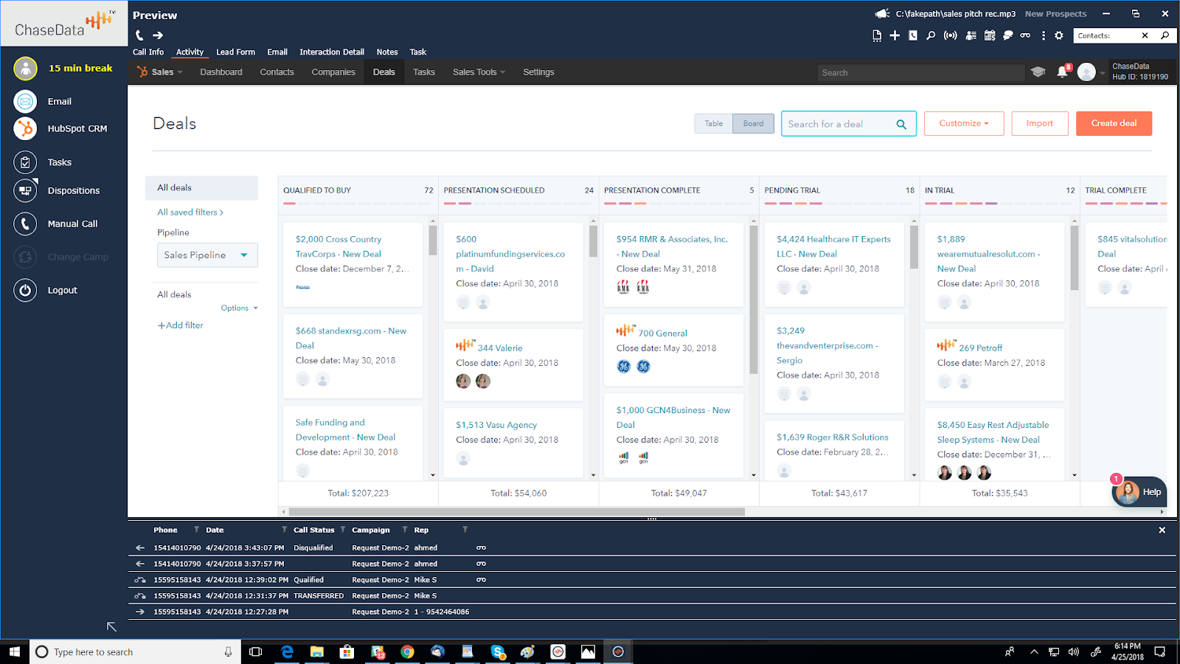1180x664 pixels.
Task: Open the notifications bell showing 8 alerts
Action: pyautogui.click(x=1062, y=72)
